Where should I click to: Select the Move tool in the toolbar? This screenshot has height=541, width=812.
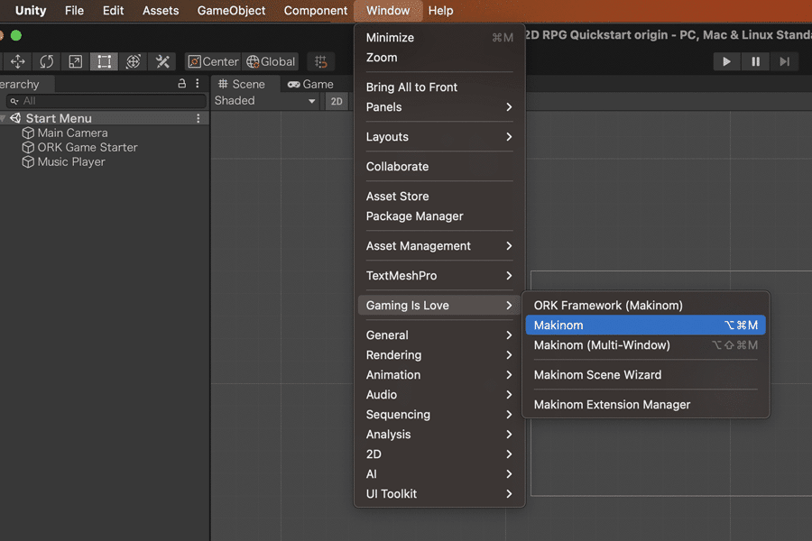coord(18,61)
